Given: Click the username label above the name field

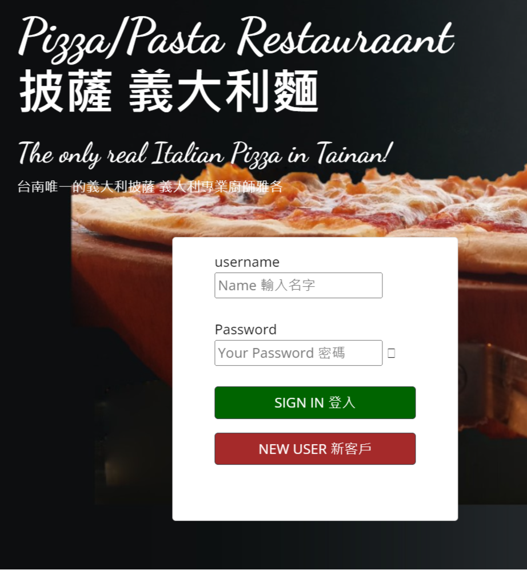Looking at the screenshot, I should pyautogui.click(x=247, y=262).
